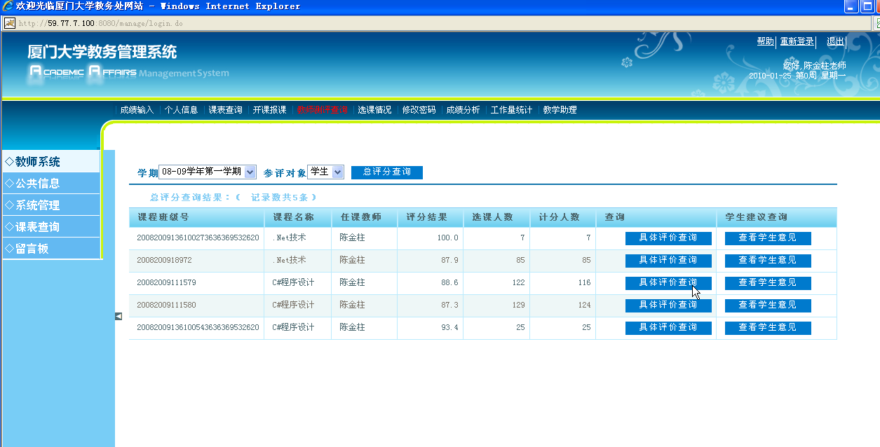The image size is (880, 447).
Task: Open 成绩输入 in the top menu
Action: tap(137, 110)
